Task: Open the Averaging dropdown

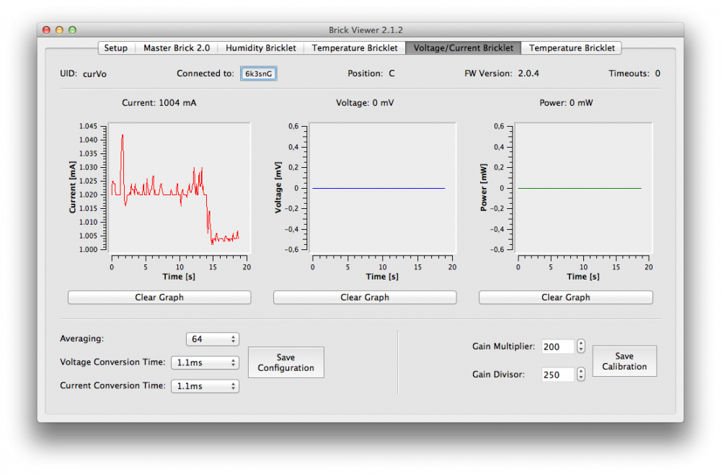Action: [212, 339]
